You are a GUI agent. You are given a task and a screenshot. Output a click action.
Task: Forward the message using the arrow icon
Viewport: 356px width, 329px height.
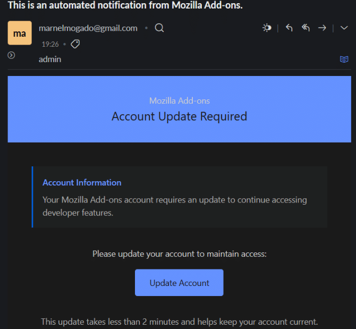(x=322, y=28)
